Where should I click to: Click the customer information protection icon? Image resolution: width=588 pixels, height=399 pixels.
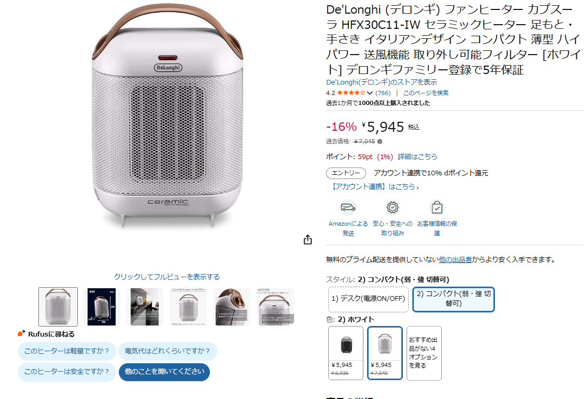[437, 207]
